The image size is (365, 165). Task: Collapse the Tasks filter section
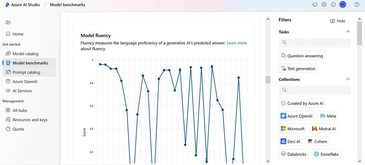348,32
